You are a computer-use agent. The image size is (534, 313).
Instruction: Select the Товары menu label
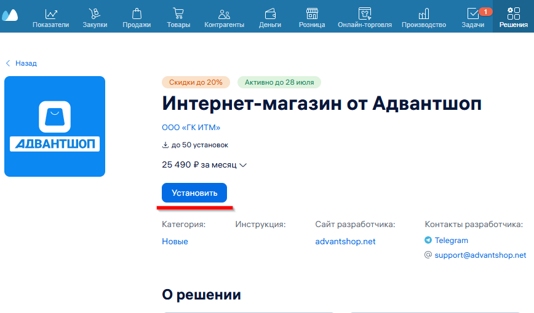coord(178,25)
